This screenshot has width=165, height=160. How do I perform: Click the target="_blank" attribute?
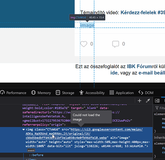[84, 108]
